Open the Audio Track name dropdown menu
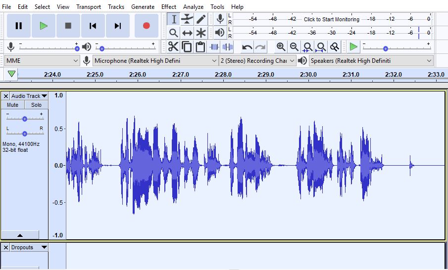The height and width of the screenshot is (270, 448). (29, 96)
